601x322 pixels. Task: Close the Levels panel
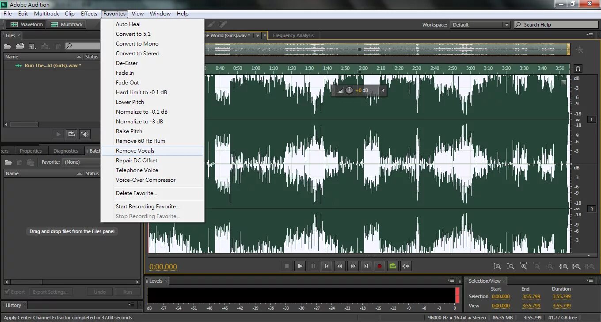coord(166,281)
